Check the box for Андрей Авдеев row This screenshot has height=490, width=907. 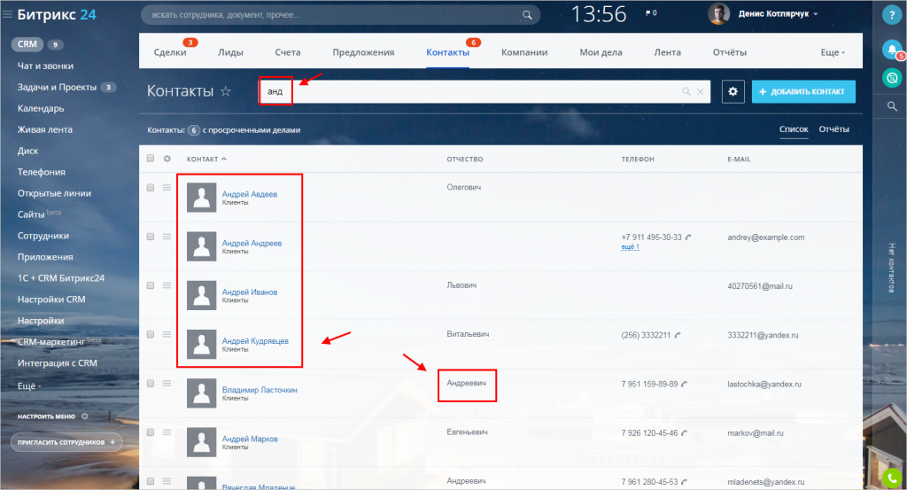tap(151, 188)
